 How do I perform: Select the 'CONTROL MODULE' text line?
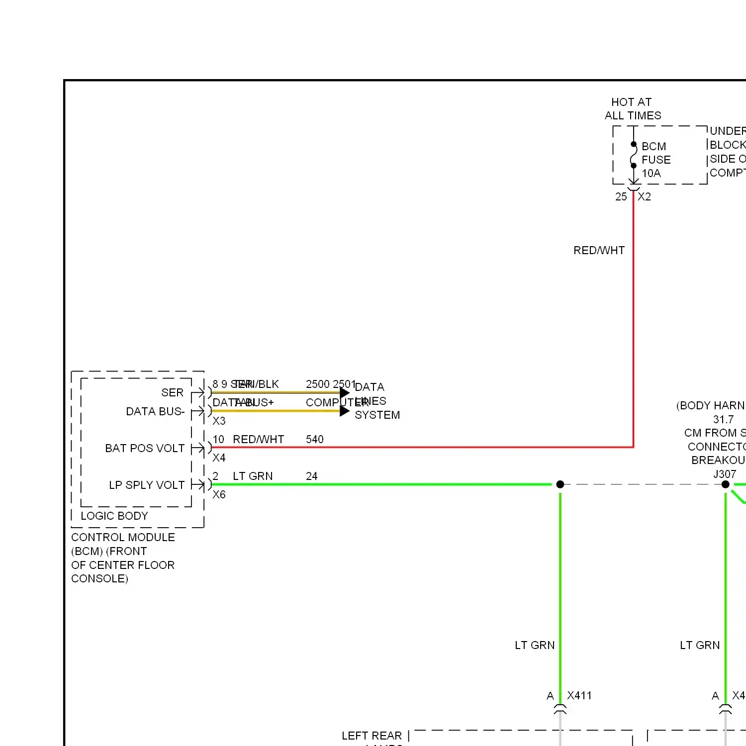coord(123,537)
